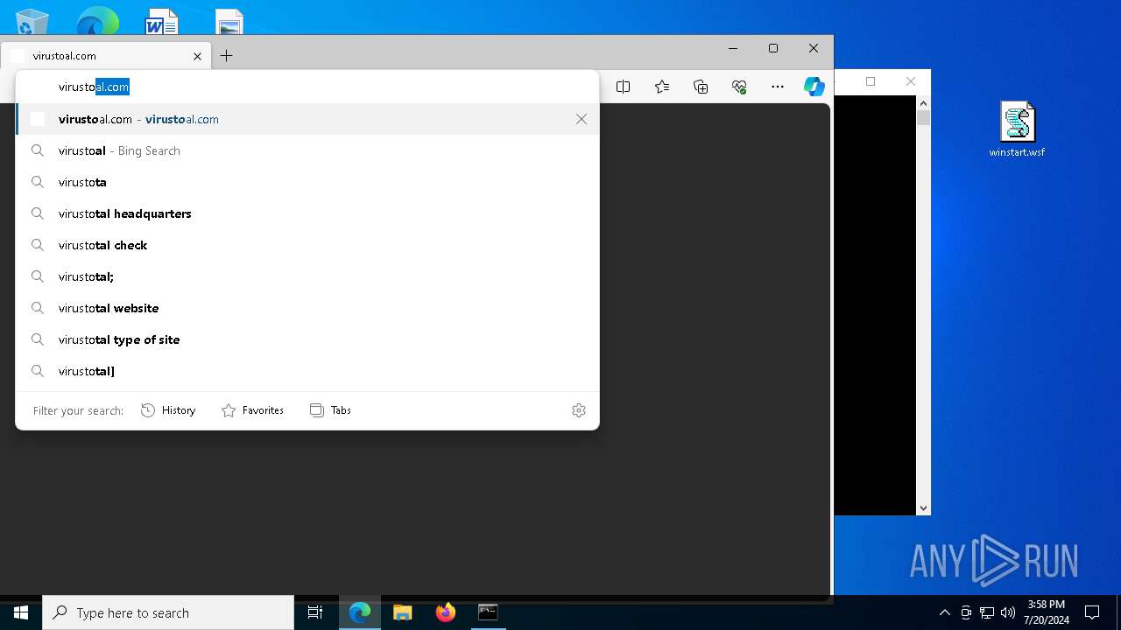Open Copilot icon in Edge toolbar
This screenshot has width=1121, height=630.
tap(814, 87)
